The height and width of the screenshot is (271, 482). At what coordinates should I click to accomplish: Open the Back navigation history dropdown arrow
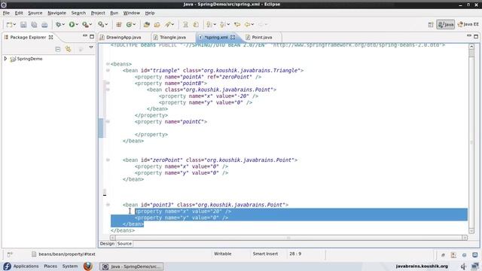pos(253,25)
